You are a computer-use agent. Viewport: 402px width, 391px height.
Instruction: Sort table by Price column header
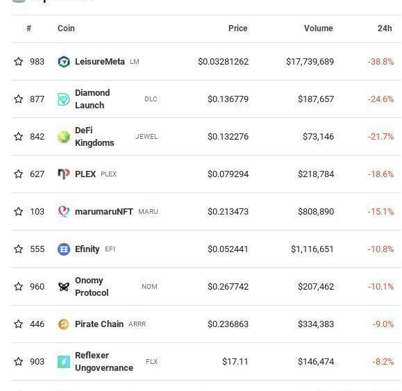237,28
